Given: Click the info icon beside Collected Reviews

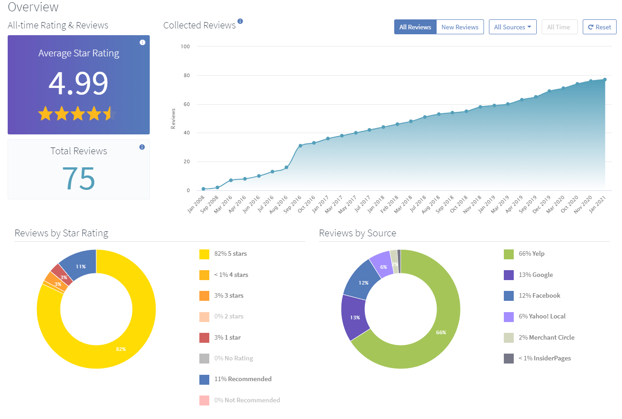Looking at the screenshot, I should click(240, 21).
